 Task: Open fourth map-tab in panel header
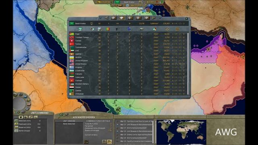coord(139,18)
